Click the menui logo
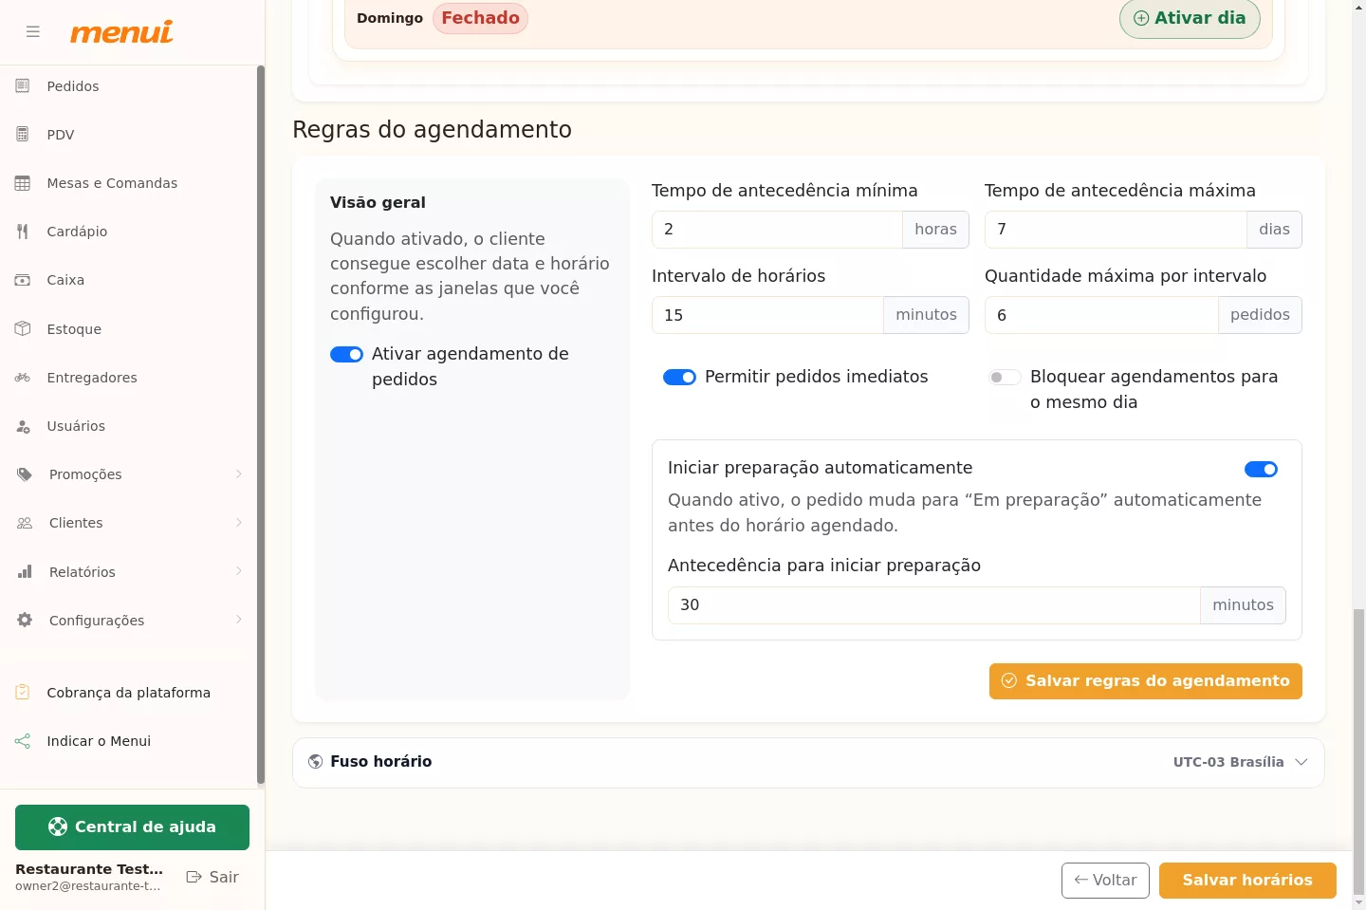 (121, 32)
